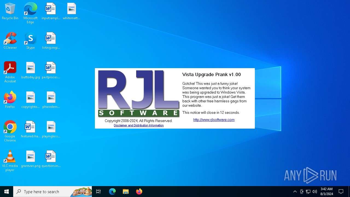Open the Action Center notifications icon
Screen dimensions: 350x197
tap(341, 192)
